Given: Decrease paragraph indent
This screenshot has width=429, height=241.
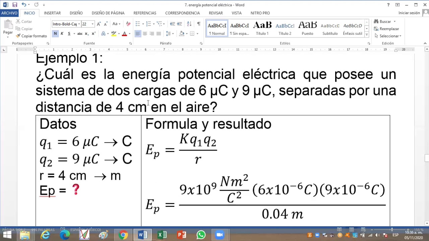Looking at the screenshot, I should (x=172, y=24).
